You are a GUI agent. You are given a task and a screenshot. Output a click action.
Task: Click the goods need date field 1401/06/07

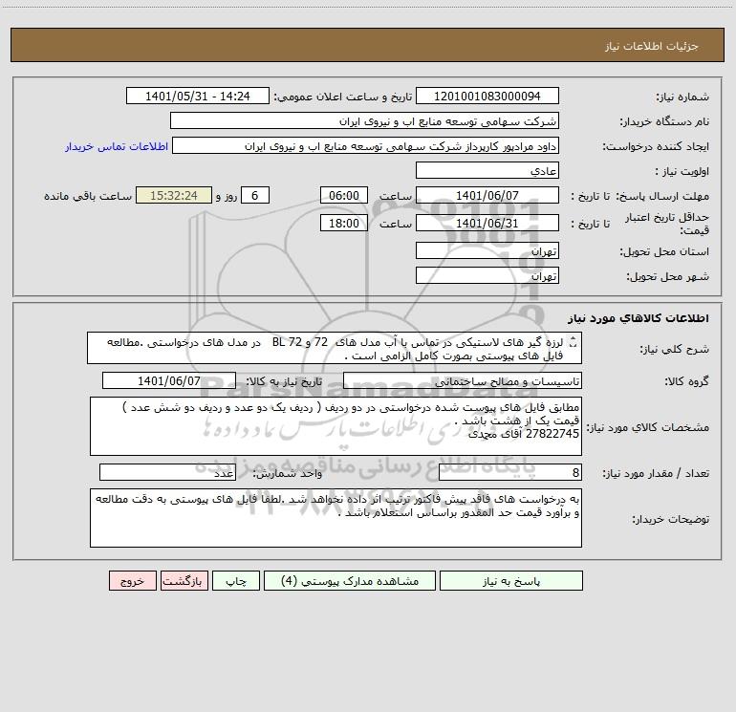(x=169, y=380)
